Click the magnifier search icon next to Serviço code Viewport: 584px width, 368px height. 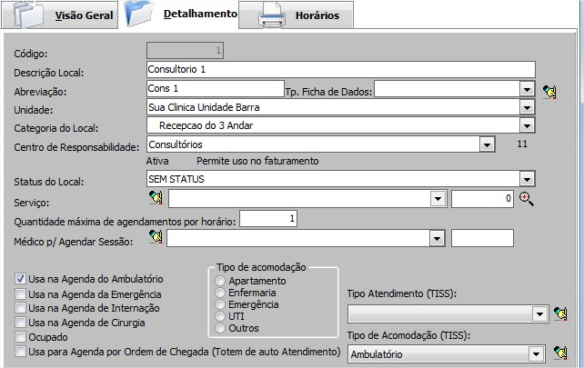point(525,198)
